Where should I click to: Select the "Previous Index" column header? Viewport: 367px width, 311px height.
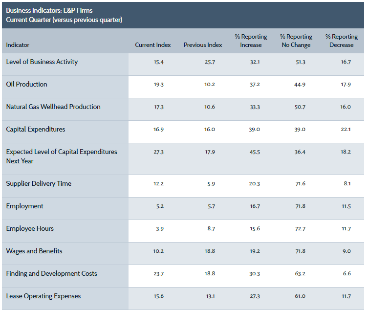pos(203,45)
